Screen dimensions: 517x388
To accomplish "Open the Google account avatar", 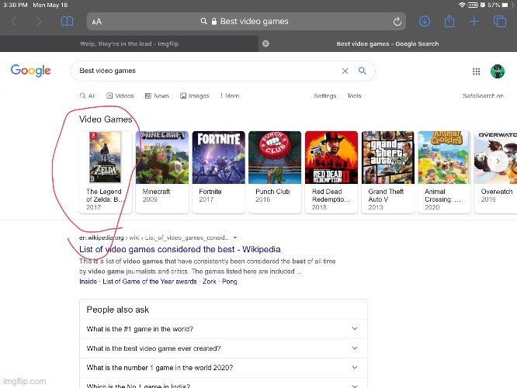I will pos(498,71).
